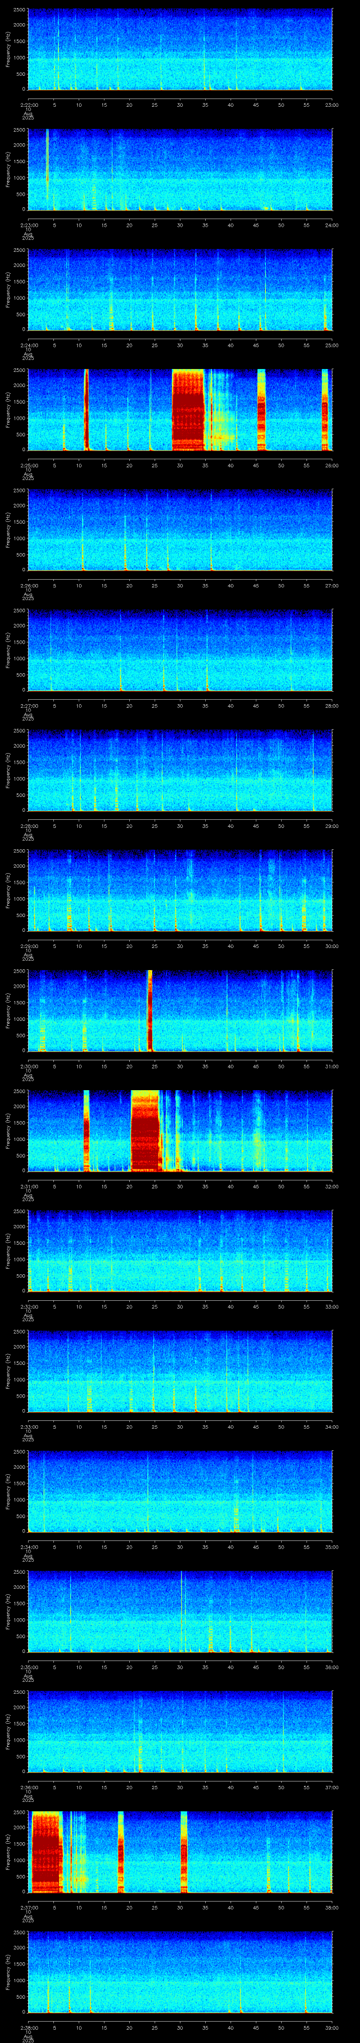This screenshot has width=360, height=2043.
Task: Select the burst near 18 s in 2:37:00 spectrogram
Action: [121, 1851]
